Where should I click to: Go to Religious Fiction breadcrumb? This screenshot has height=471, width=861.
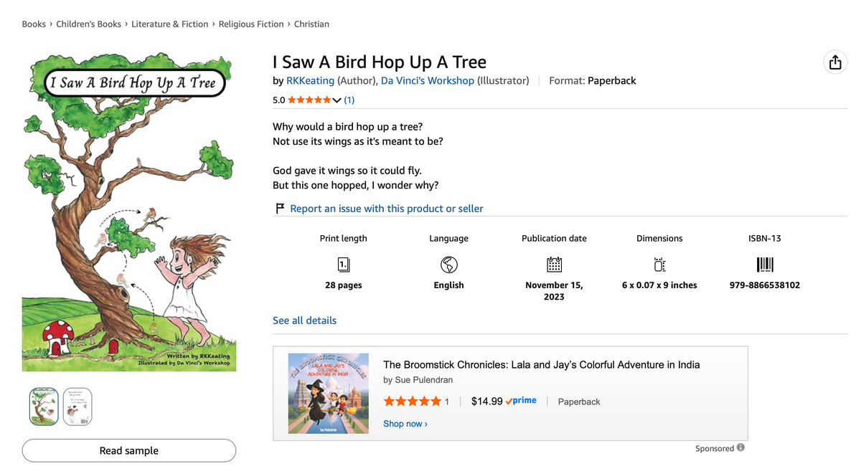point(251,24)
